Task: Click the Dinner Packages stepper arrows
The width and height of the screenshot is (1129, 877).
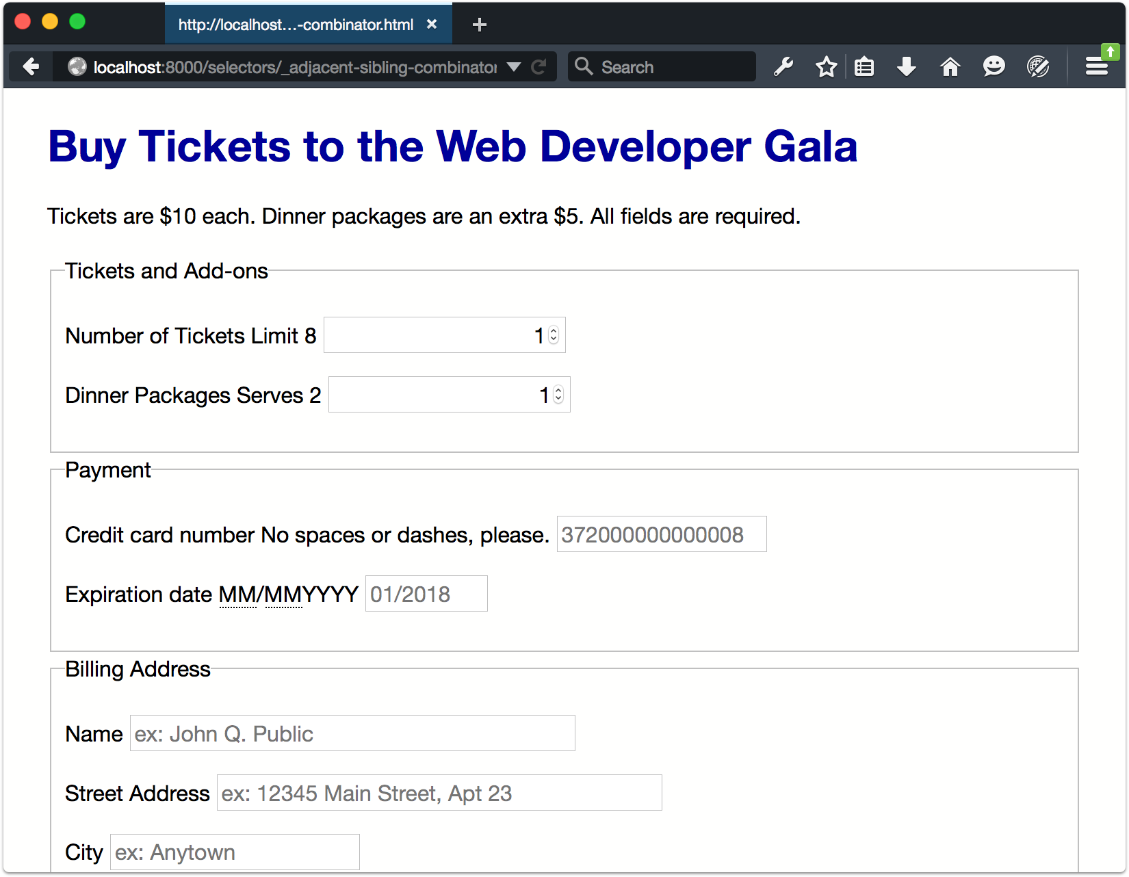Action: click(x=558, y=395)
